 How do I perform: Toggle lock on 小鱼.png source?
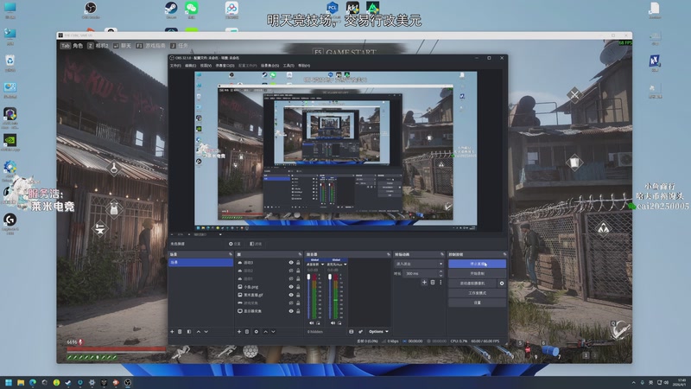298,287
